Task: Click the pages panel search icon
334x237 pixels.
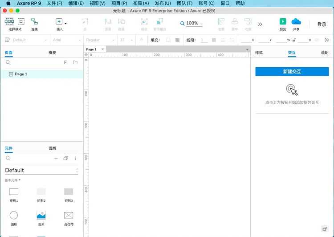Action: (x=8, y=62)
